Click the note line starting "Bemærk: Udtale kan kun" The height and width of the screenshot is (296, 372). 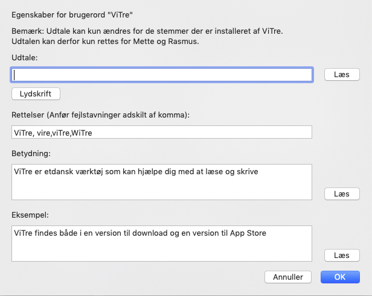[147, 31]
